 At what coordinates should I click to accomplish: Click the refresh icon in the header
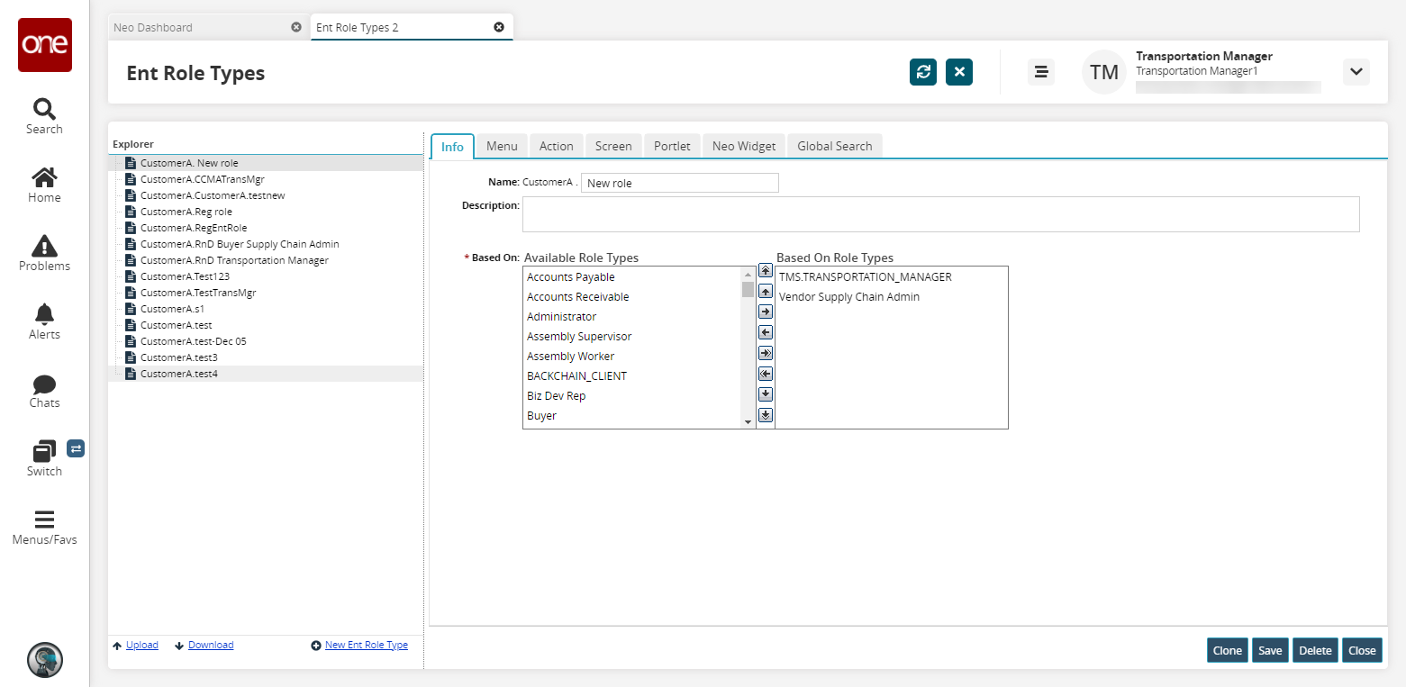[x=923, y=72]
